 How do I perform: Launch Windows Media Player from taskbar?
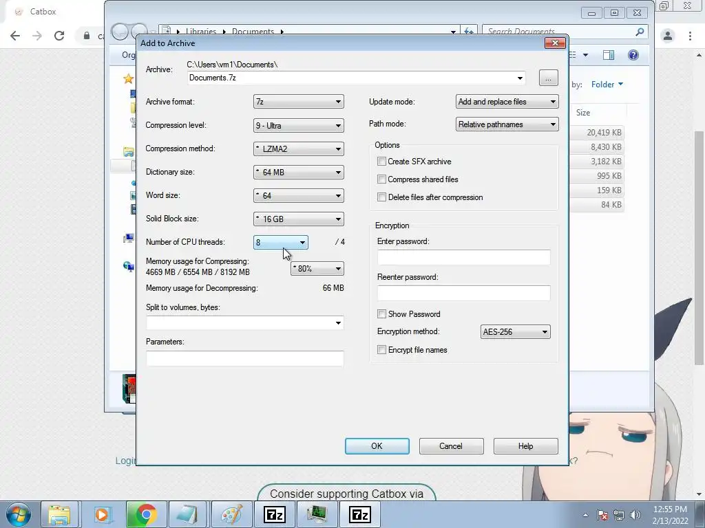[102, 514]
